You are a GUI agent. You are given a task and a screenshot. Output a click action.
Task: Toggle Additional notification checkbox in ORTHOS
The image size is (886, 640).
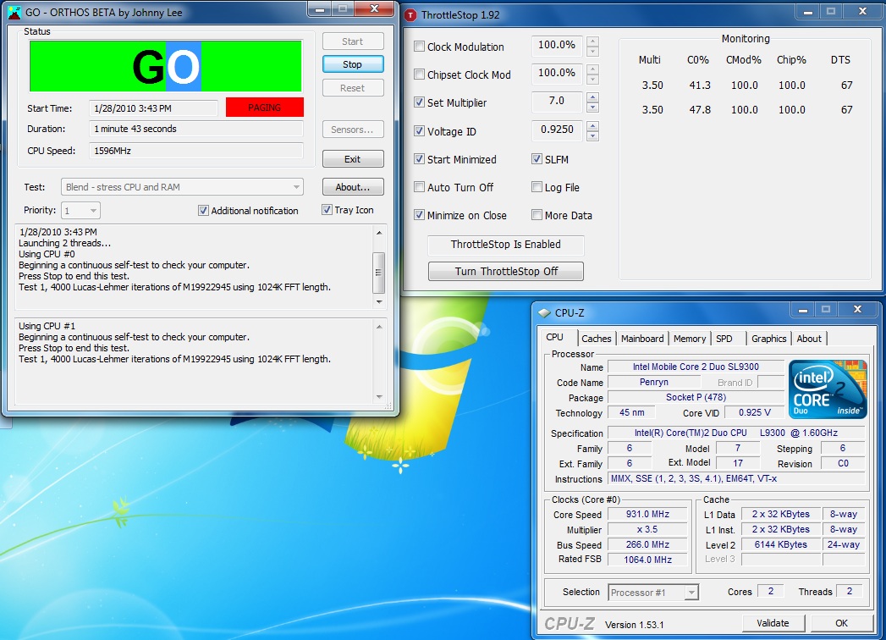(x=203, y=210)
